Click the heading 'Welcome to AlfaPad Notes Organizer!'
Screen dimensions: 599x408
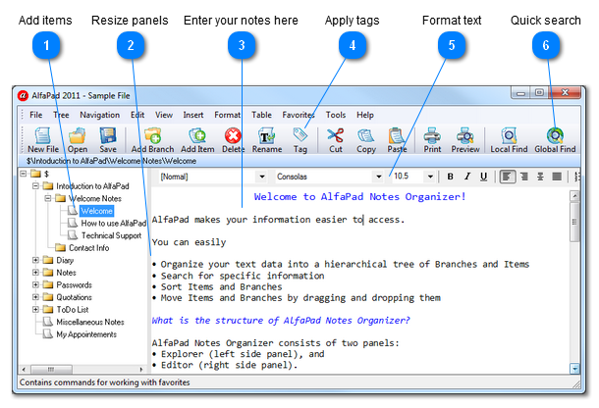point(359,197)
